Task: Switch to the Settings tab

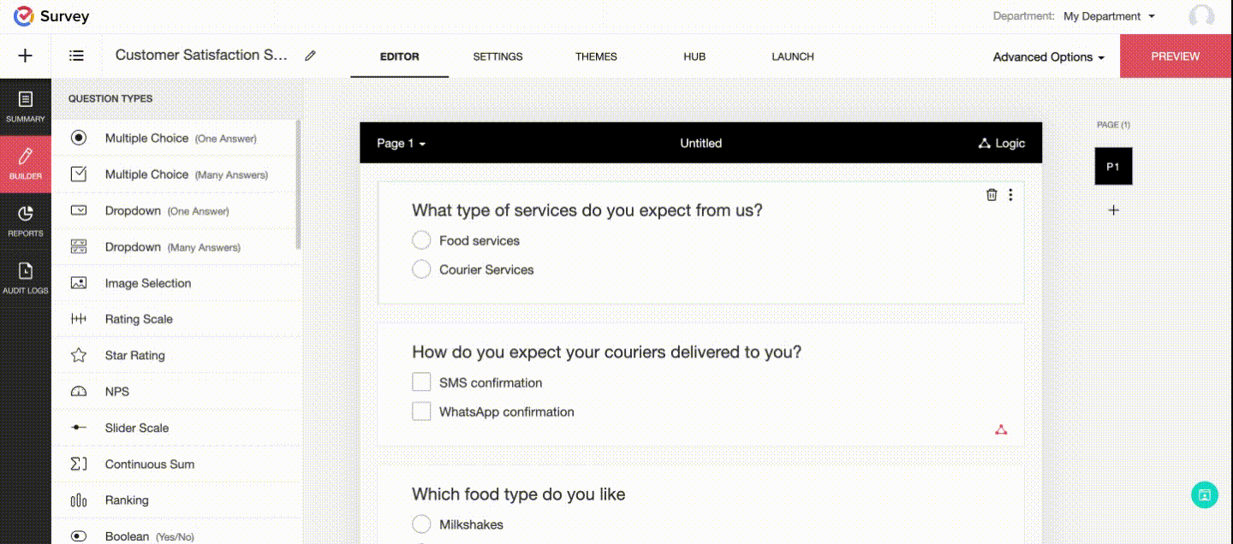Action: (x=497, y=56)
